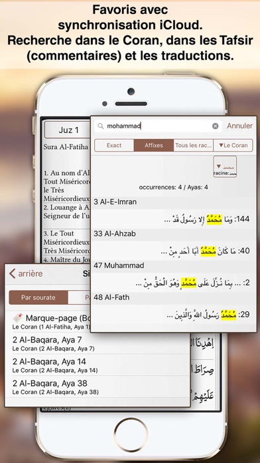This screenshot has width=260, height=463.
Task: Switch to Par sourate tab
Action: click(x=38, y=297)
